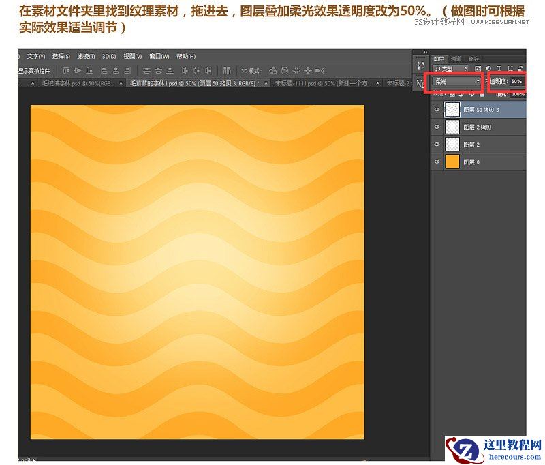Click the auto-align layers icon

(x=227, y=71)
